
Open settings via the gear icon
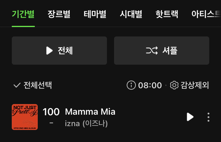(x=174, y=85)
